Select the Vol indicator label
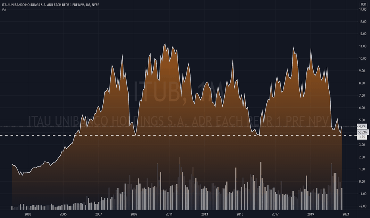 pos(4,10)
